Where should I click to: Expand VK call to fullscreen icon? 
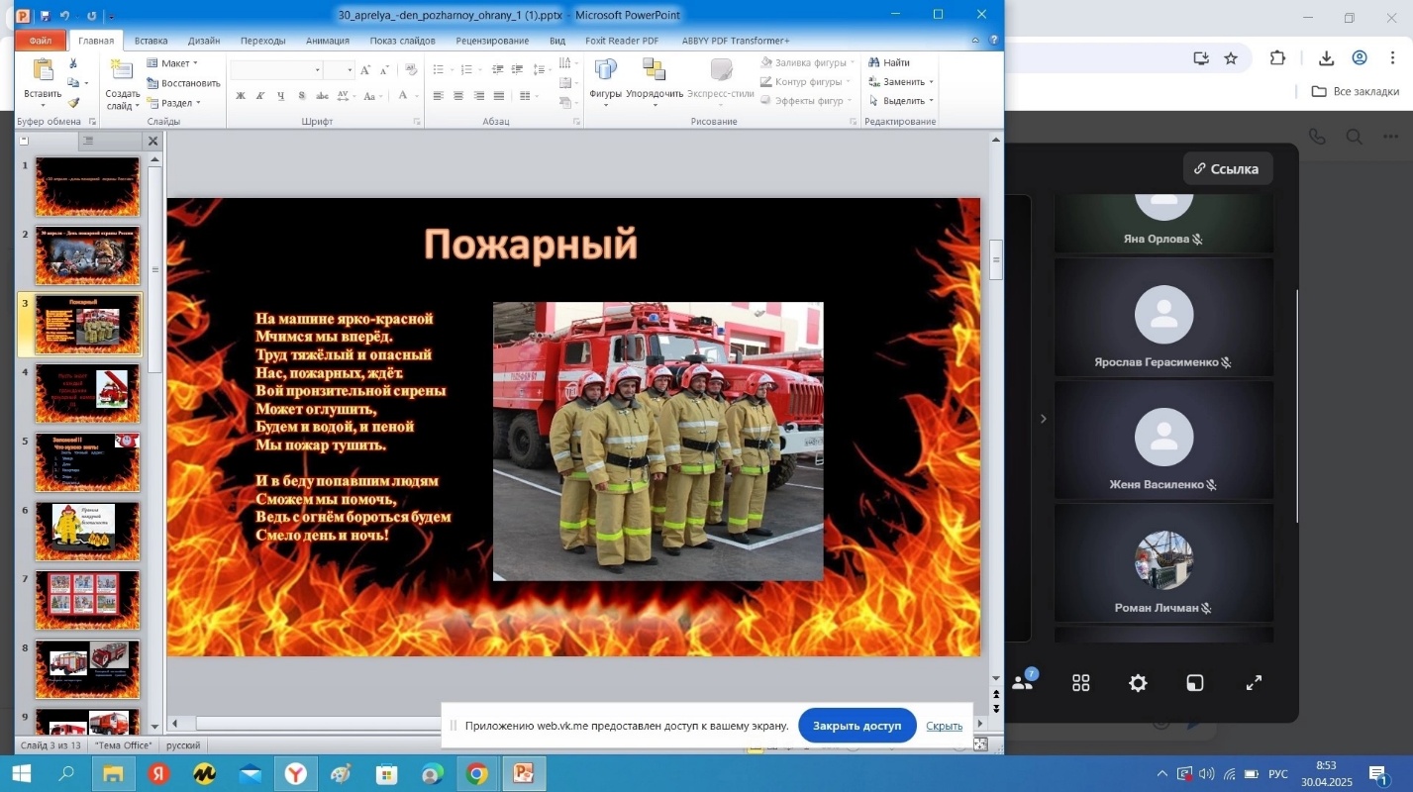(x=1254, y=683)
